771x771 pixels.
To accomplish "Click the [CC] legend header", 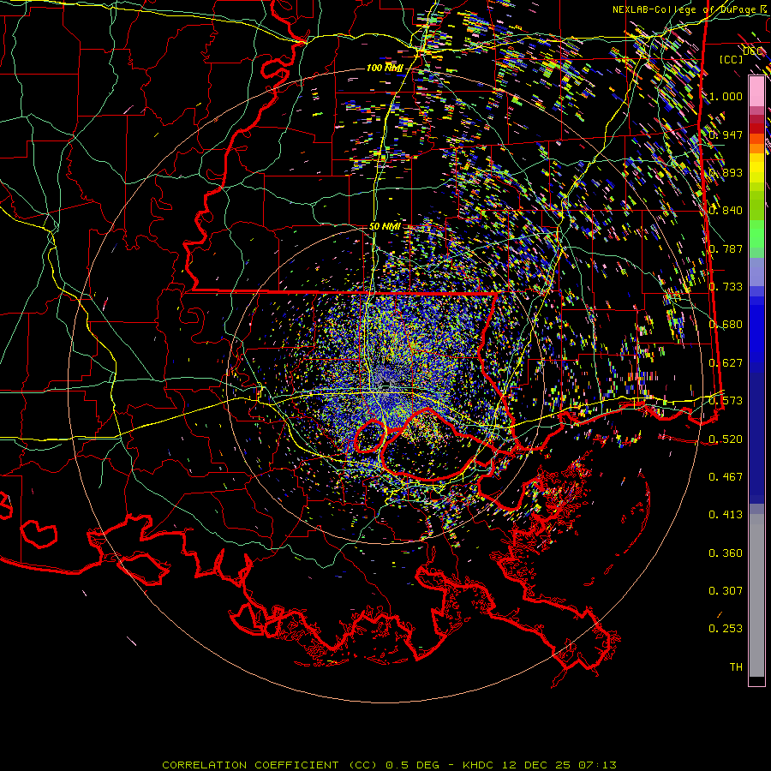I will coord(732,59).
